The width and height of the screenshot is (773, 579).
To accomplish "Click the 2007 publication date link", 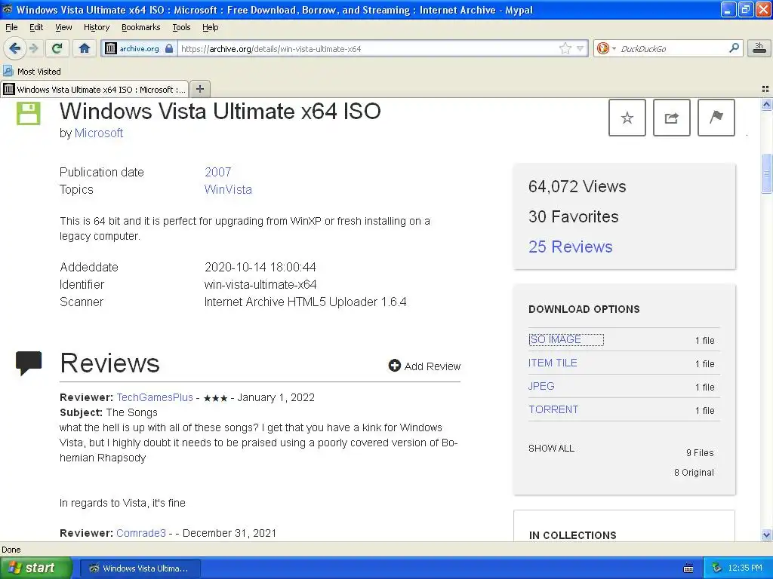I will click(217, 172).
